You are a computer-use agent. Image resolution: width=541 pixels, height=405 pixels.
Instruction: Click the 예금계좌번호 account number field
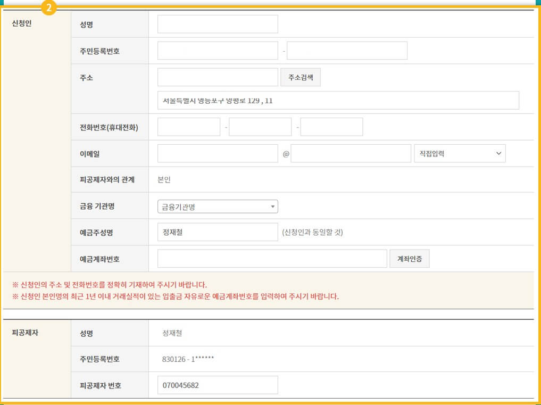(272, 259)
